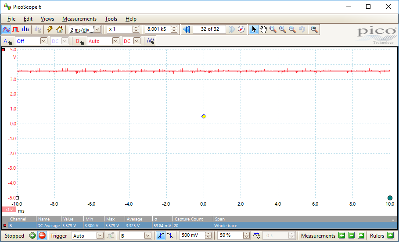Click the Rulers triangle icon
This screenshot has height=242, width=399.
click(391, 236)
